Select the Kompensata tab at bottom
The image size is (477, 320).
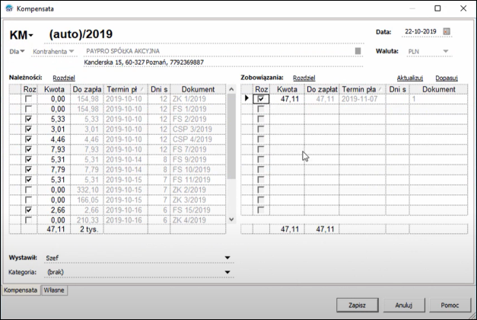pyautogui.click(x=21, y=290)
